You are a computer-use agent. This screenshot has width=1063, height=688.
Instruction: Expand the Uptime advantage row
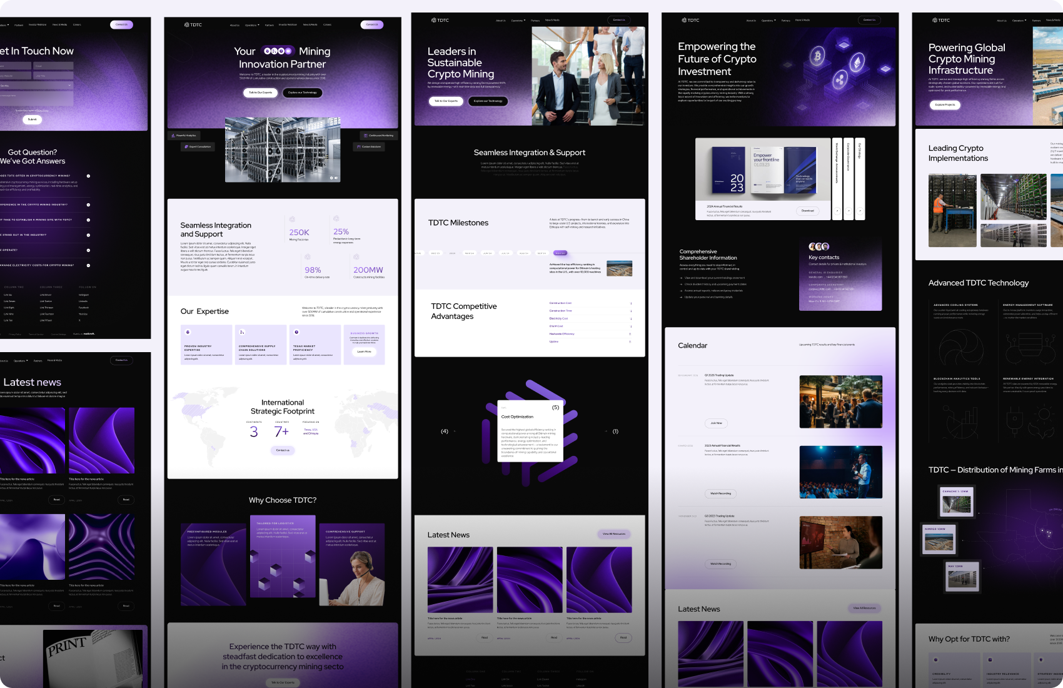pos(590,341)
